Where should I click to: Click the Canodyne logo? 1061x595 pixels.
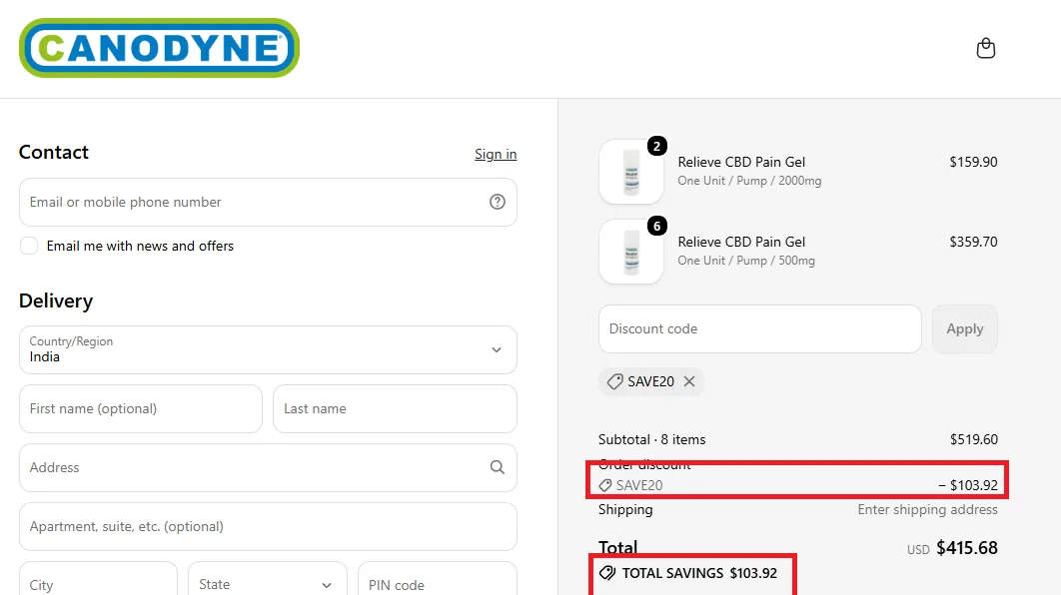click(159, 47)
